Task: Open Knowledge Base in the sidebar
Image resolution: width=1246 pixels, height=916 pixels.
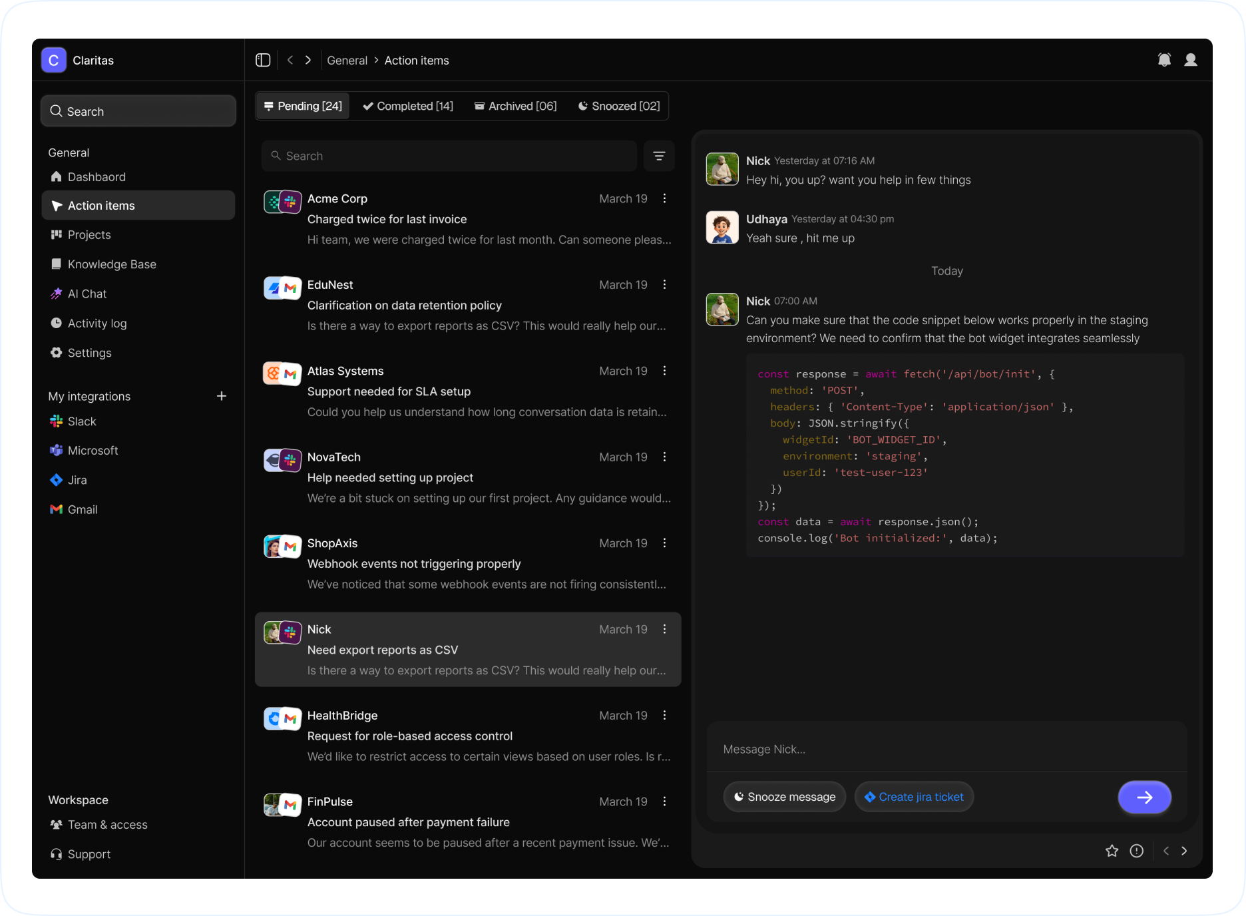Action: [x=138, y=264]
